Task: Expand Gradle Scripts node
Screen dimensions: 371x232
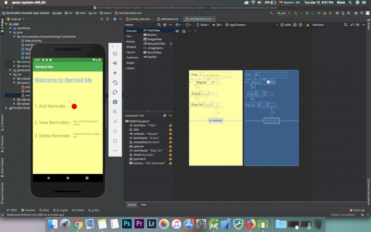Action: click(x=6, y=108)
